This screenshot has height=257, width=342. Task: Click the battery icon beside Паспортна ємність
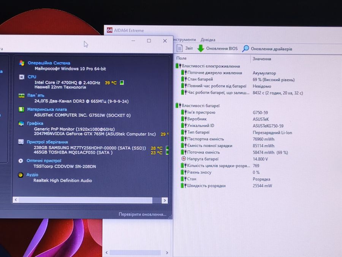[184, 139]
